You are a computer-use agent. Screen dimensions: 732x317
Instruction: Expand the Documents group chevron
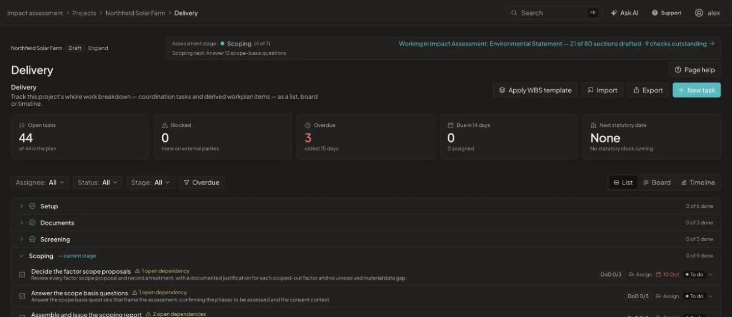(x=22, y=223)
